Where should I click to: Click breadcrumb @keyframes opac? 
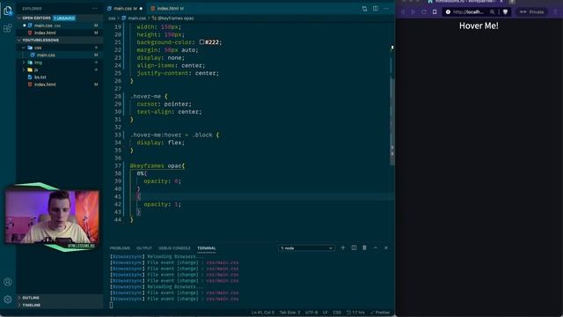pos(172,18)
